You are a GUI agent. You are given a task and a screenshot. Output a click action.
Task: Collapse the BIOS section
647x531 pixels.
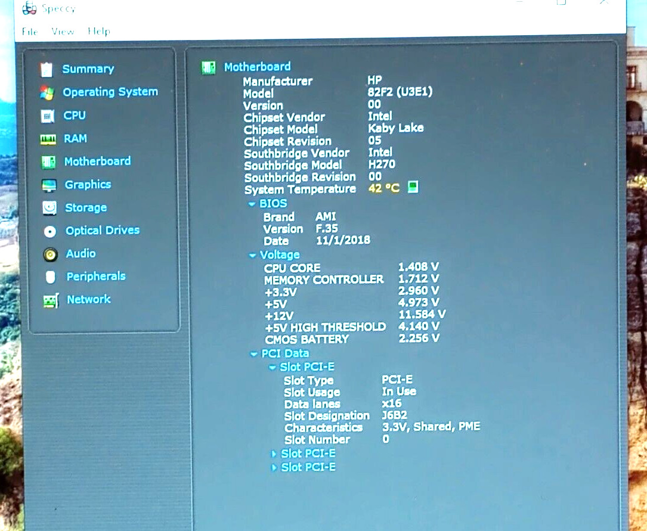tap(252, 204)
